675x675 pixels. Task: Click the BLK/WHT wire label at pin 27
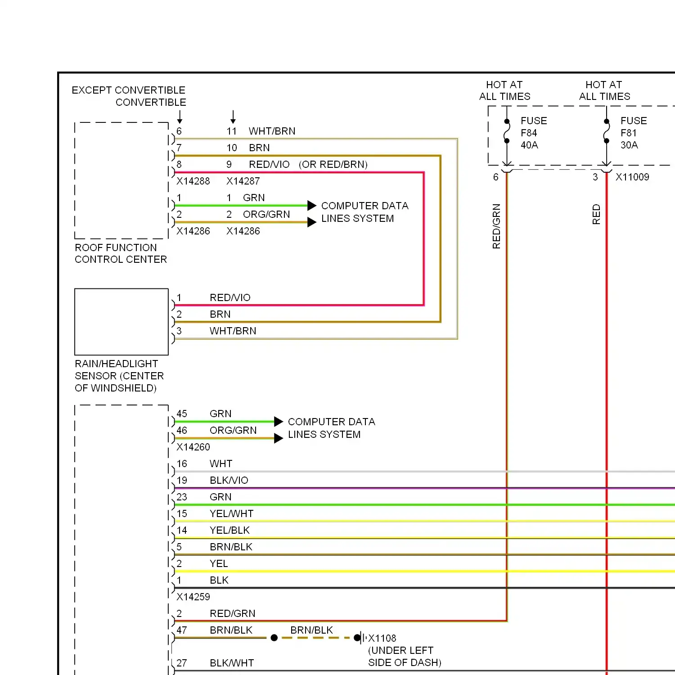click(x=232, y=663)
